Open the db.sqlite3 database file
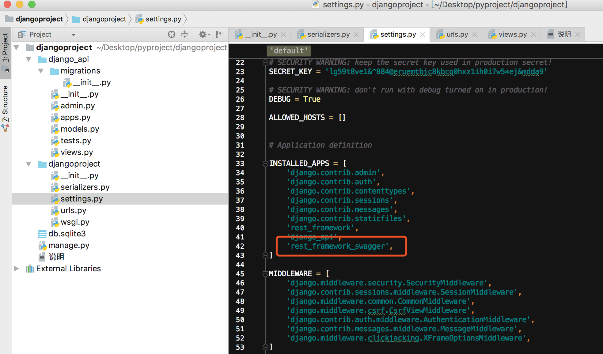Viewport: 603px width, 354px height. 67,234
